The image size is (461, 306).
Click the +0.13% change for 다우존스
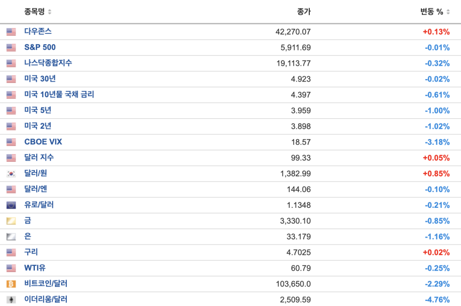click(436, 32)
